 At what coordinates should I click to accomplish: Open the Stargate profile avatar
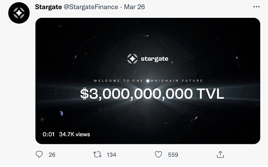(19, 13)
